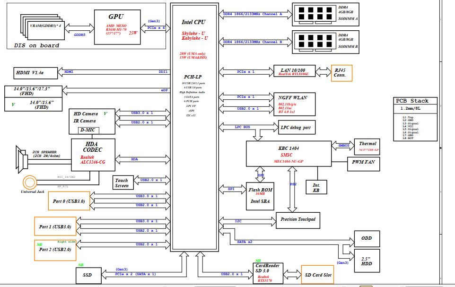This screenshot has height=287, width=455.
Task: Click the '2.5" HDD' block
Action: 367,261
